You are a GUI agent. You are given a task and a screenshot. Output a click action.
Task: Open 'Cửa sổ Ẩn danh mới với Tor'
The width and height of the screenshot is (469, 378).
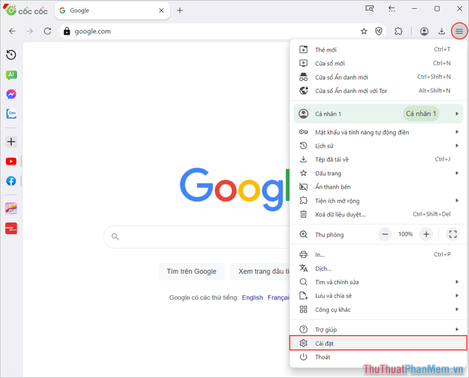click(x=378, y=90)
